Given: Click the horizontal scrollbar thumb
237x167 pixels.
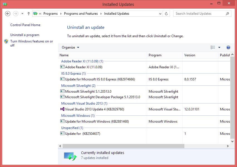Looking at the screenshot, I should click(123, 146).
